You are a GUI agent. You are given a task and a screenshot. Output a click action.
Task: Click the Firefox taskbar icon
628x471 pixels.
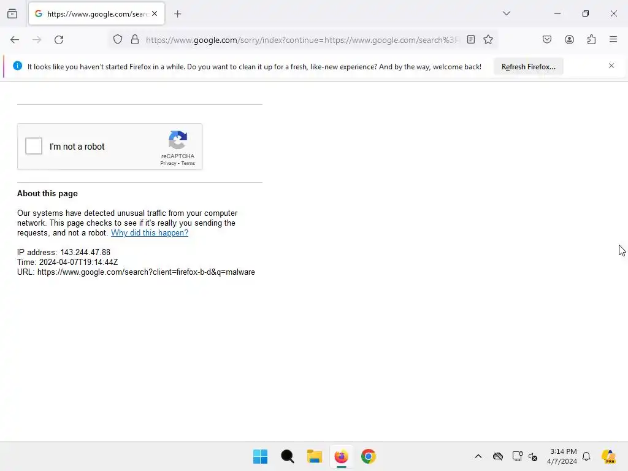point(341,456)
